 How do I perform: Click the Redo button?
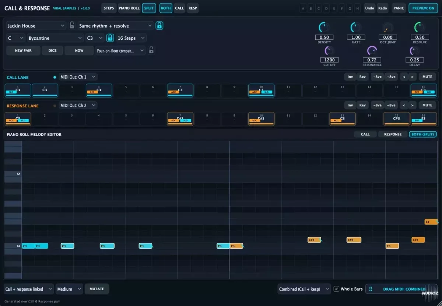383,8
